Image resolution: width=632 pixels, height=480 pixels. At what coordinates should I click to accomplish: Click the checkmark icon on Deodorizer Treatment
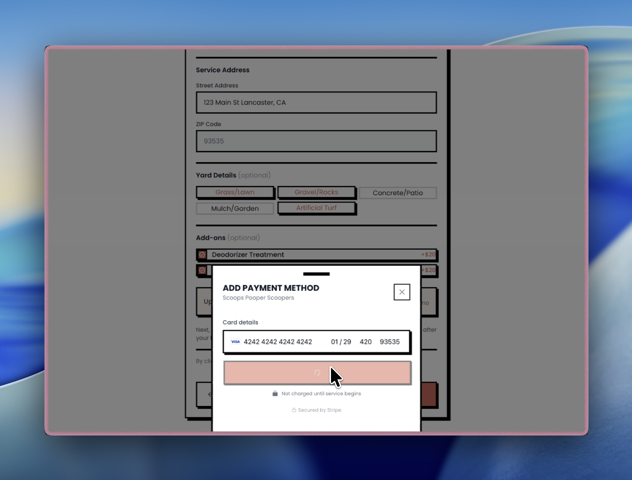pos(203,255)
